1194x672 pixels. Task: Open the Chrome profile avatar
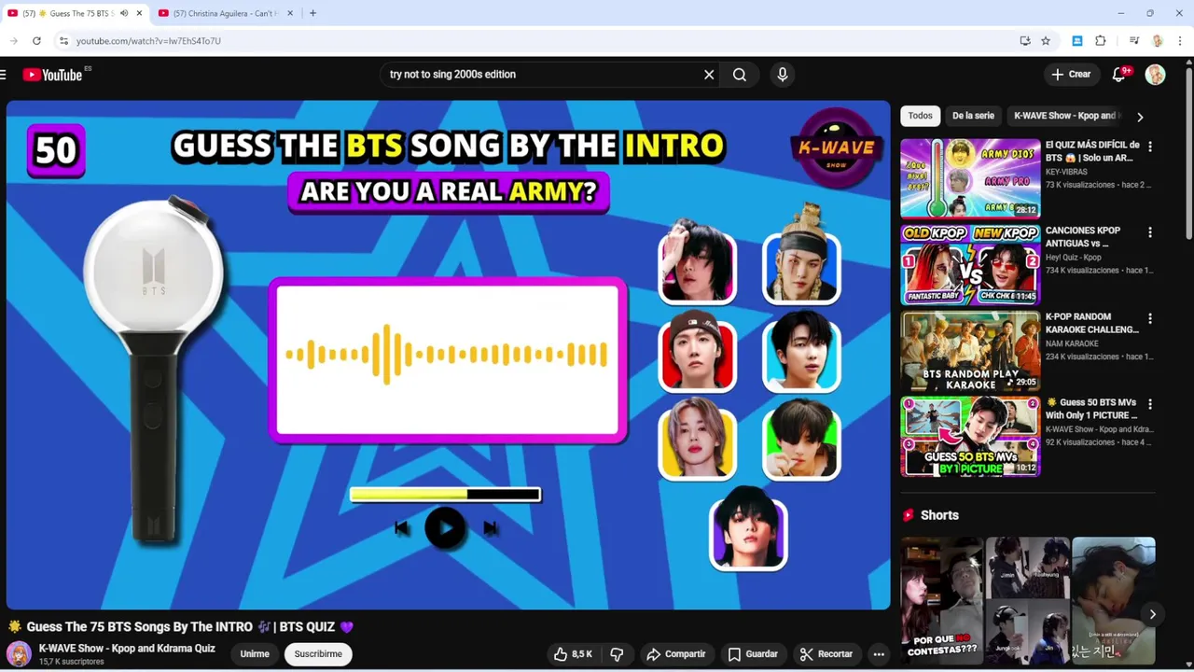(1158, 41)
